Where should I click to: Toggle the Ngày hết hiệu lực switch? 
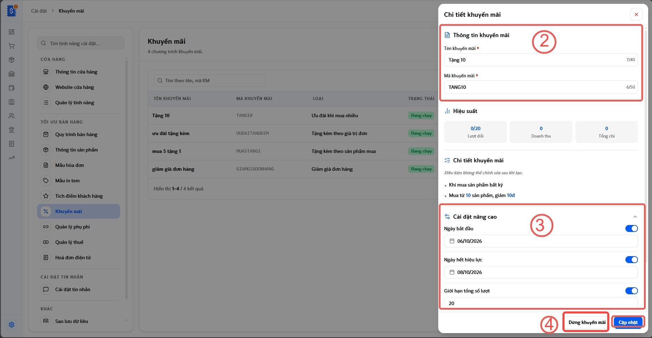point(631,260)
